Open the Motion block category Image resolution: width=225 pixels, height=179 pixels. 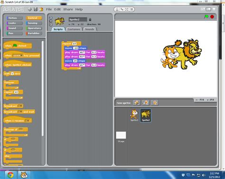(15, 18)
